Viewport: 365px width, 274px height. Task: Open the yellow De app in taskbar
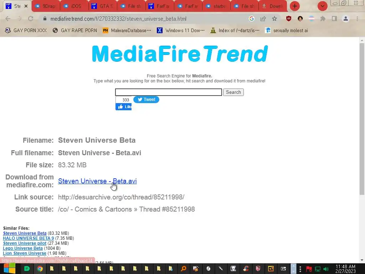pyautogui.click(x=271, y=269)
